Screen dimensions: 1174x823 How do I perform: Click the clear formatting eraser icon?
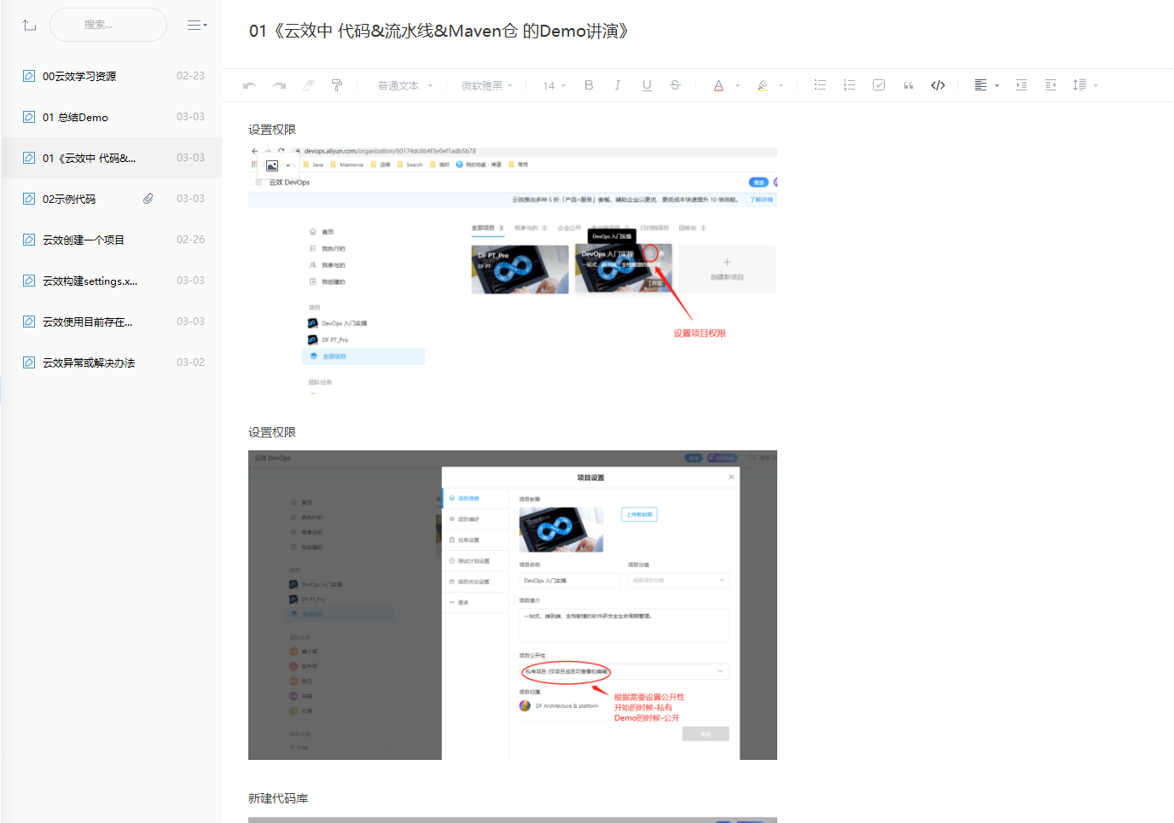[308, 85]
